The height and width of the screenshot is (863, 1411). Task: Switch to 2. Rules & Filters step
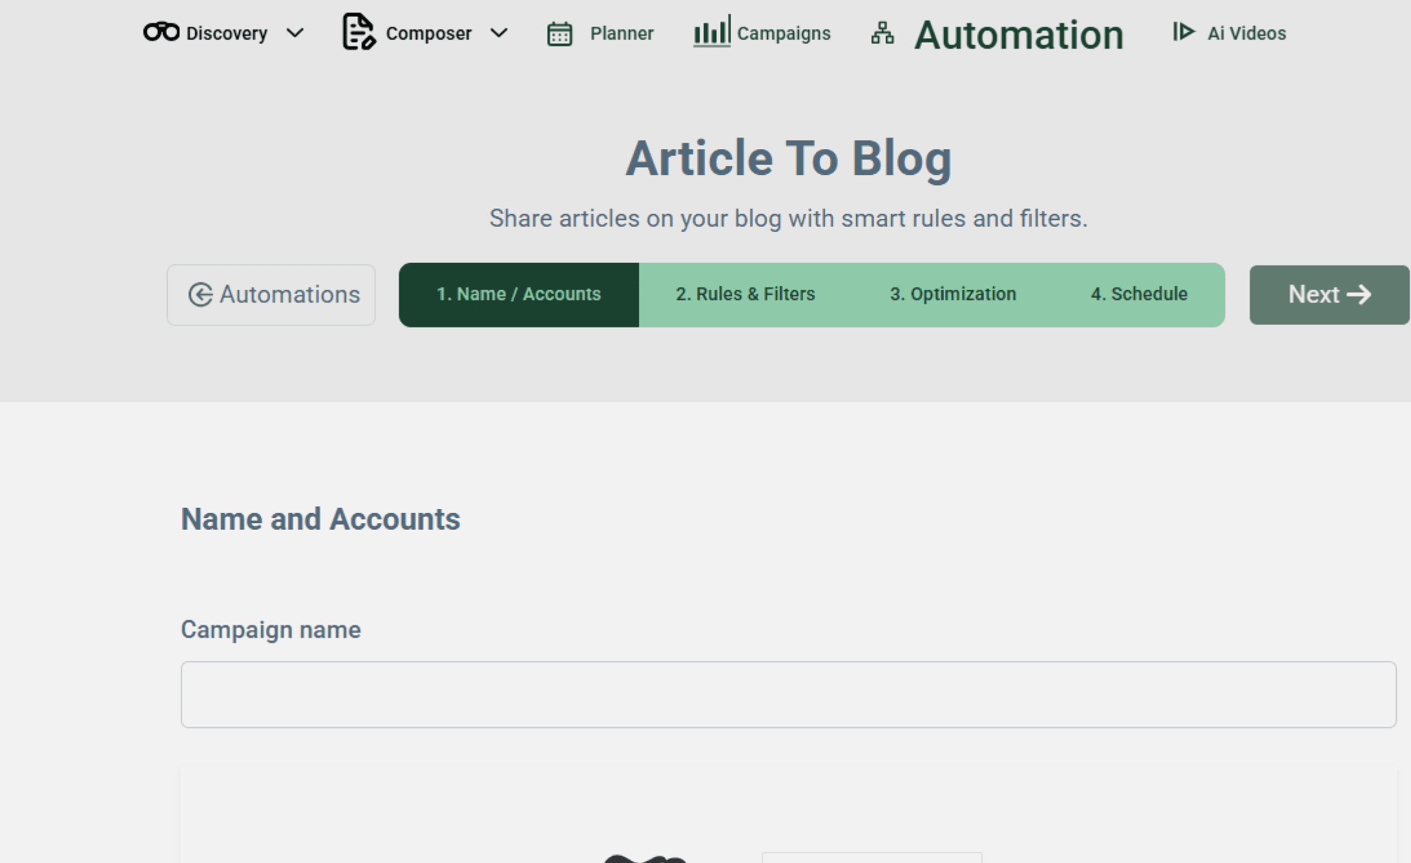tap(745, 295)
